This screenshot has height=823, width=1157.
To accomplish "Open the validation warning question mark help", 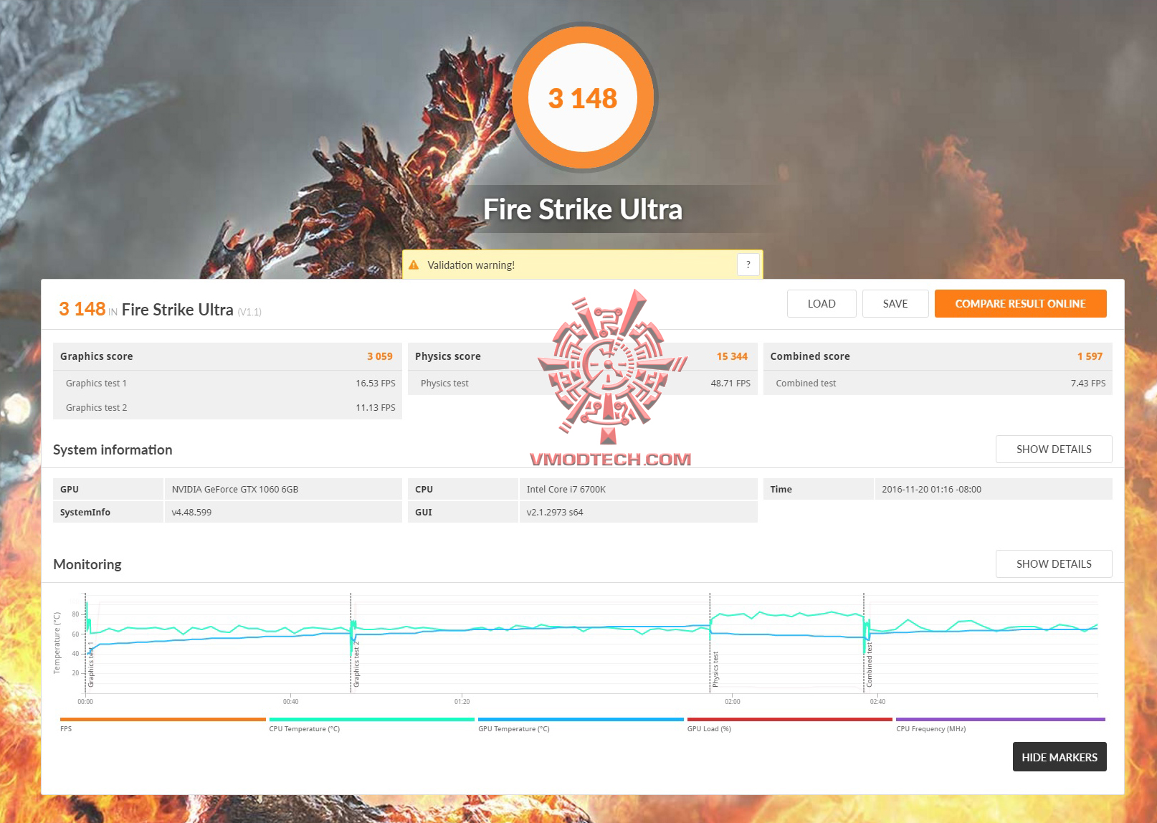I will point(748,265).
